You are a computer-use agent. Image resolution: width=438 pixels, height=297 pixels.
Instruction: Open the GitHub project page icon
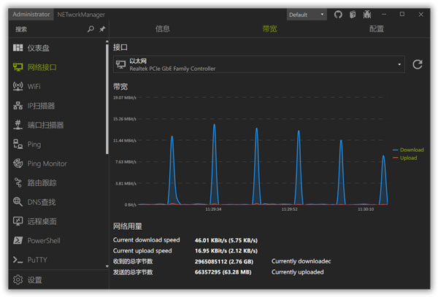(338, 15)
